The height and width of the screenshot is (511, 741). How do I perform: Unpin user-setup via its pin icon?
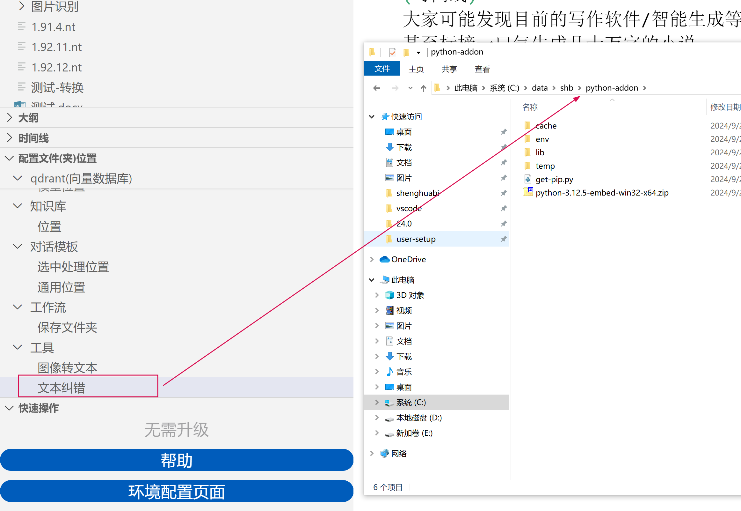pos(504,239)
